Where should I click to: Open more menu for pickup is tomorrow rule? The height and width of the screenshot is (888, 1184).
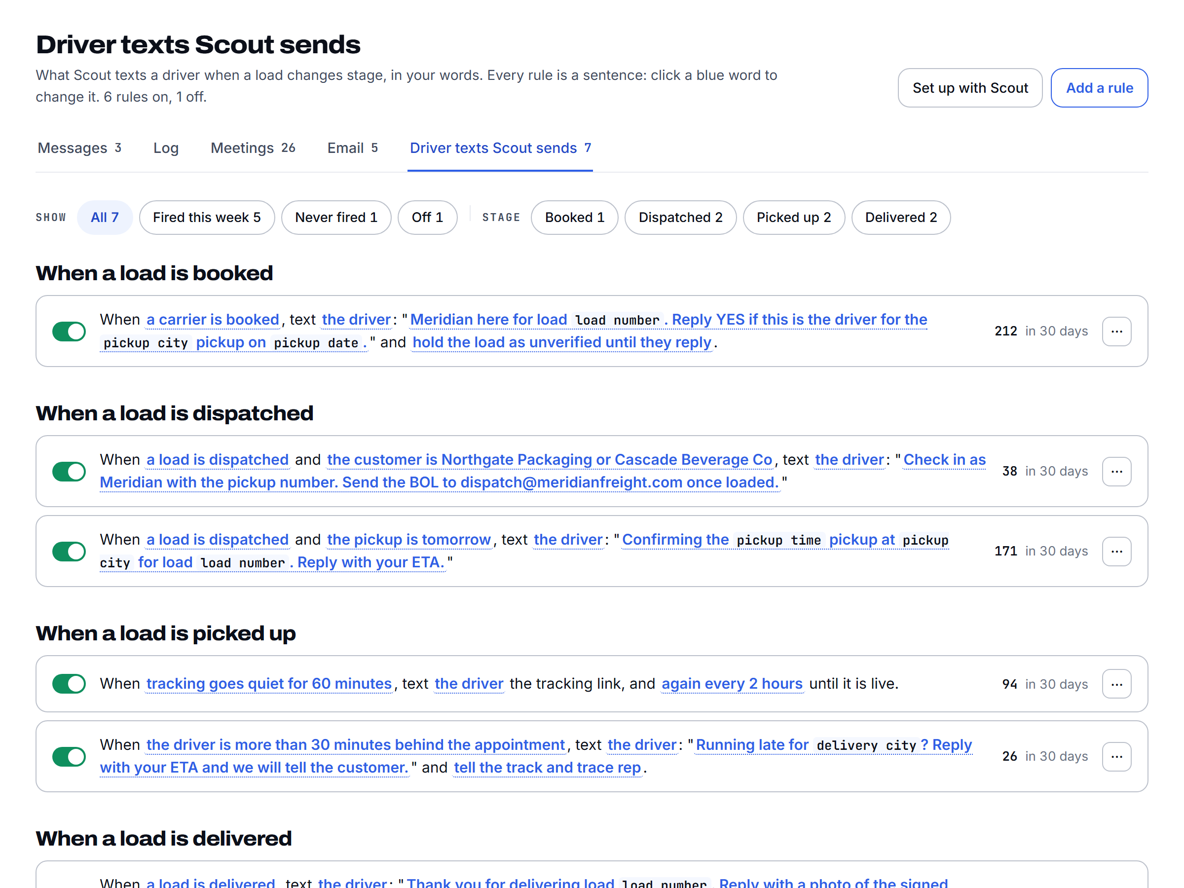click(x=1116, y=552)
